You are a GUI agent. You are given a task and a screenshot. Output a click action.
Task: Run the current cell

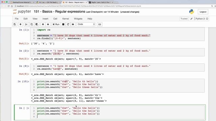click(56, 24)
